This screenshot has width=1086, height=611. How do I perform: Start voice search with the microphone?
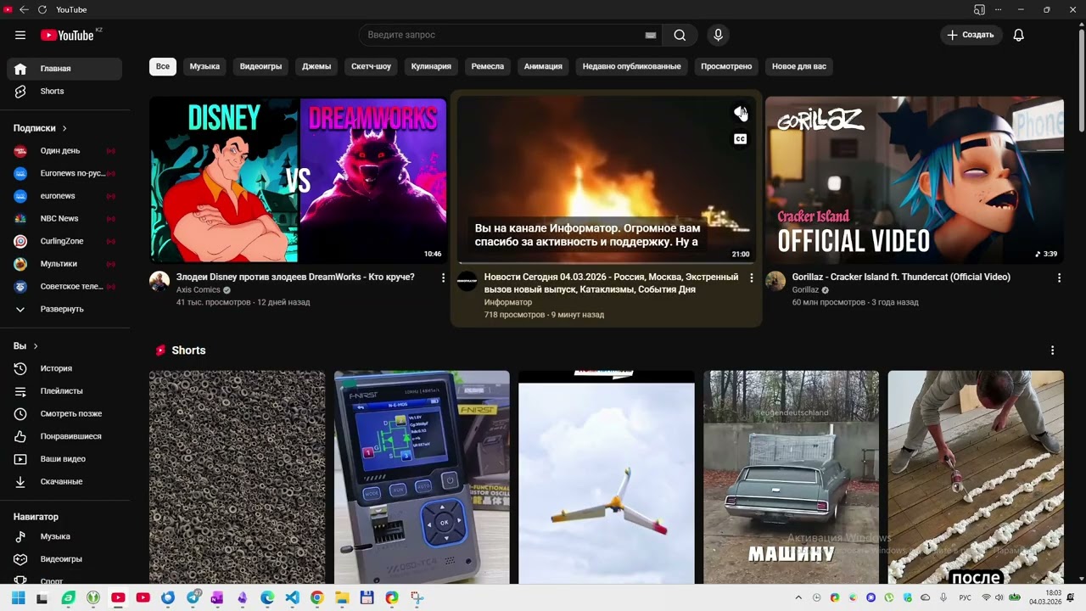[x=718, y=35]
